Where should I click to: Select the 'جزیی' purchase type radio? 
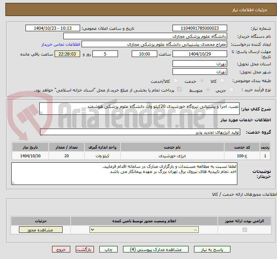click(231, 90)
